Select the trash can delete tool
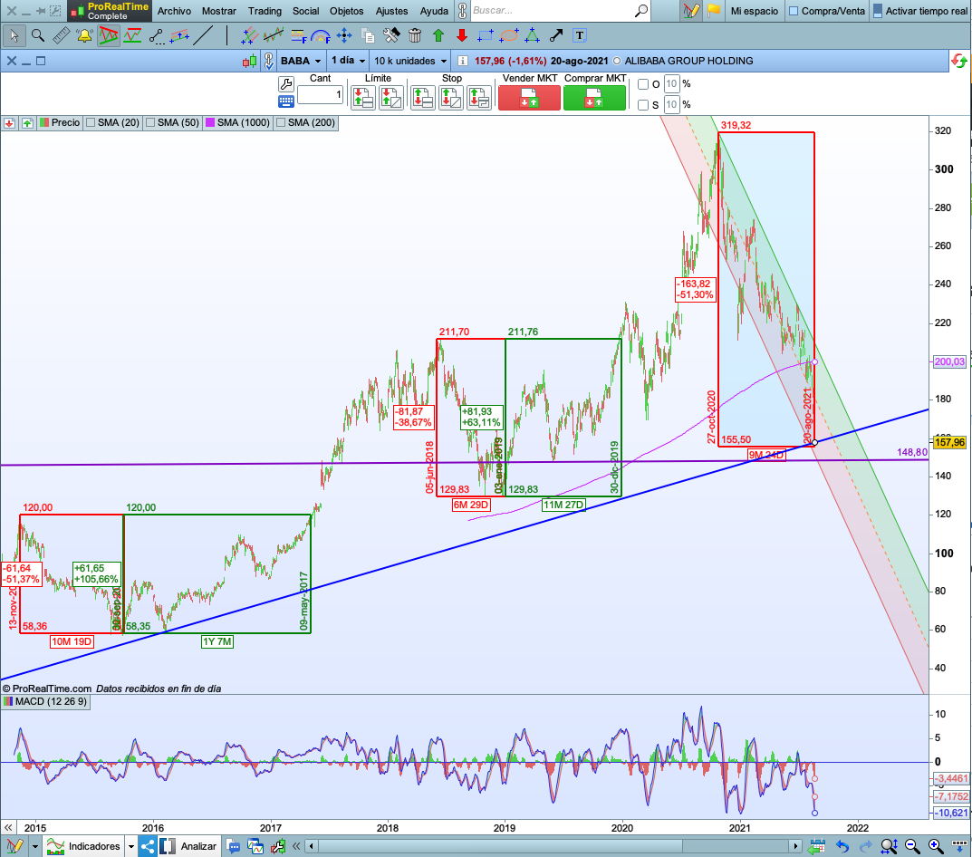This screenshot has height=857, width=972. coord(415,36)
